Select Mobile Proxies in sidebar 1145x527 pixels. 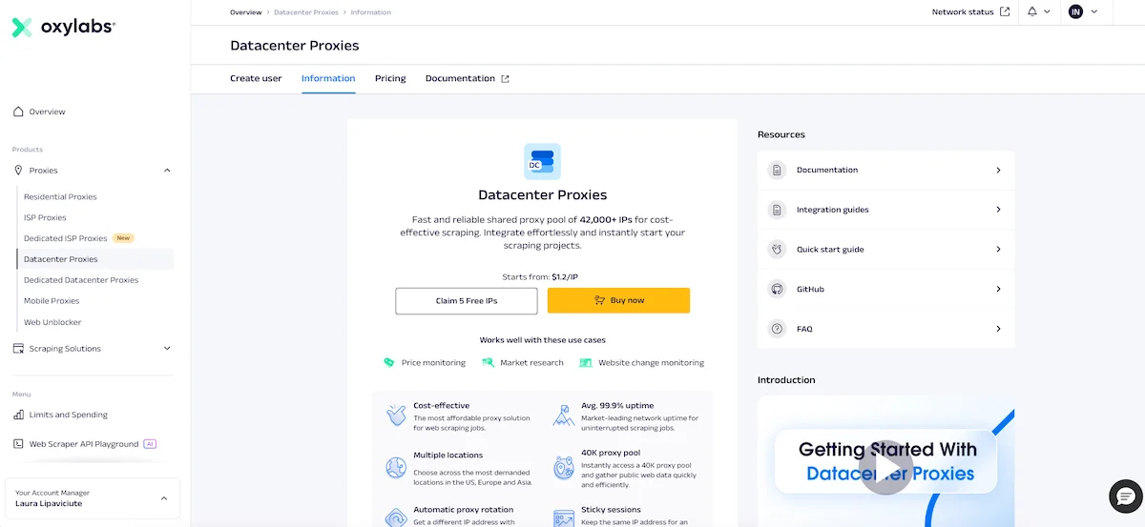[x=52, y=301]
